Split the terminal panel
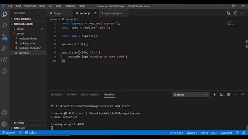The height and width of the screenshot is (139, 248). coord(222,94)
